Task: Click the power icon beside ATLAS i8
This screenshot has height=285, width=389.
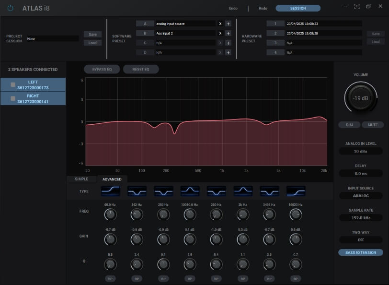Action: (11, 8)
